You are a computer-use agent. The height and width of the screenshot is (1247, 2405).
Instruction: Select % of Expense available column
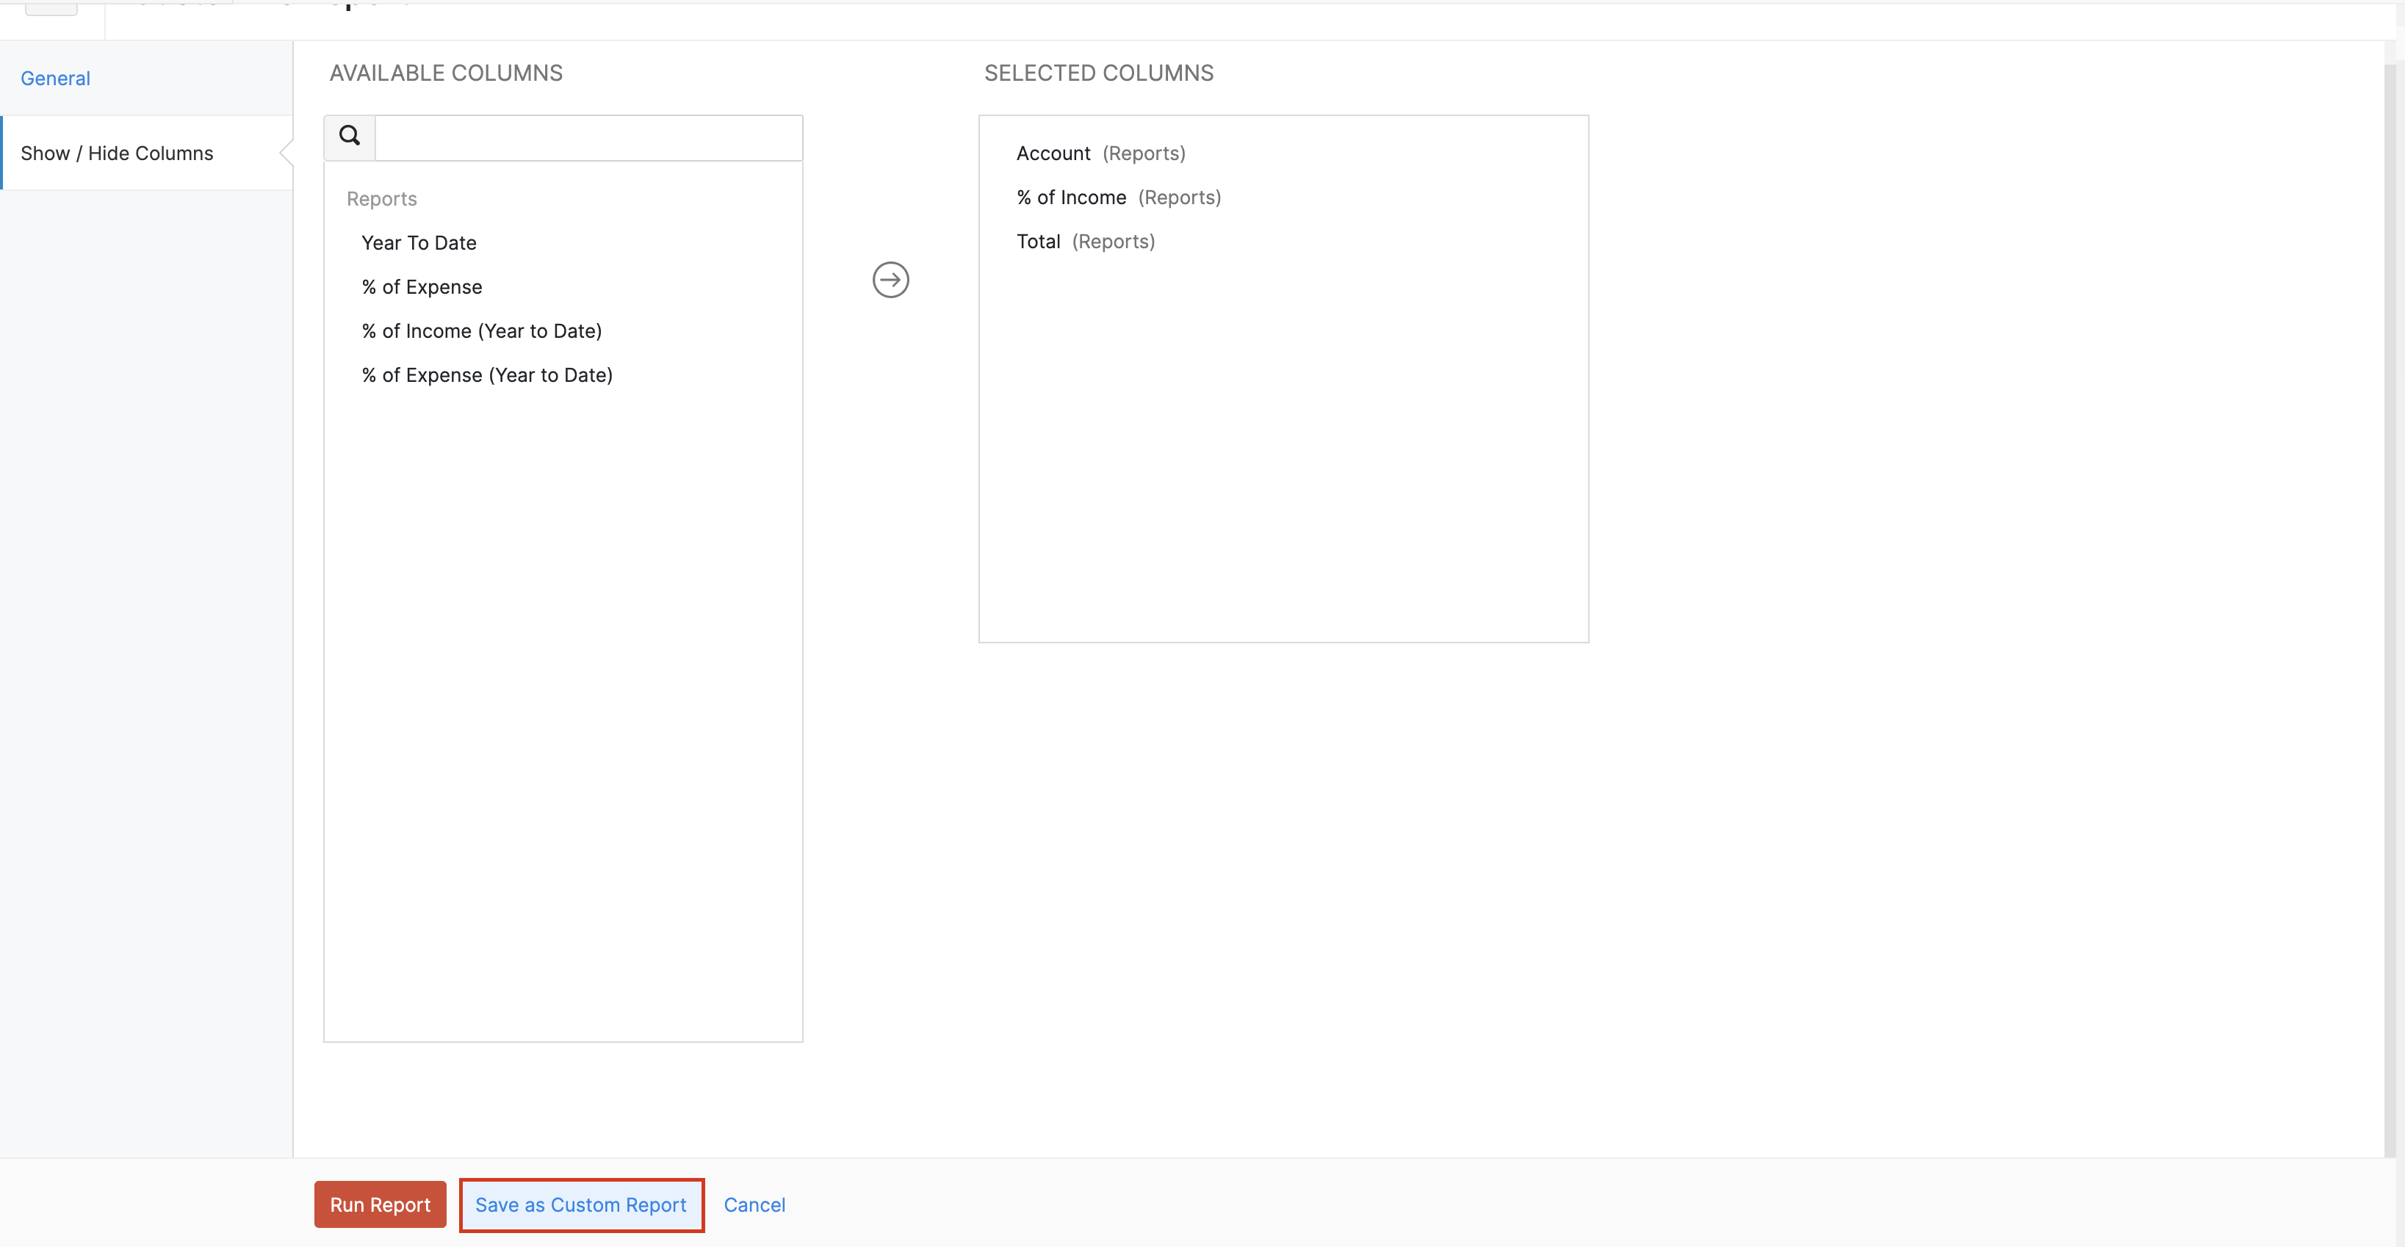pyautogui.click(x=422, y=286)
